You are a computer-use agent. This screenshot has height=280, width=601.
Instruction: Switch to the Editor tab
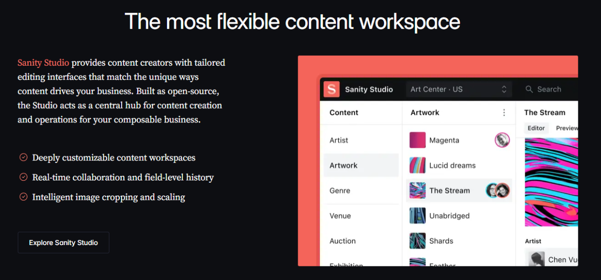(x=536, y=128)
